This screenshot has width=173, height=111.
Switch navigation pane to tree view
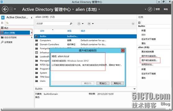[7, 23]
